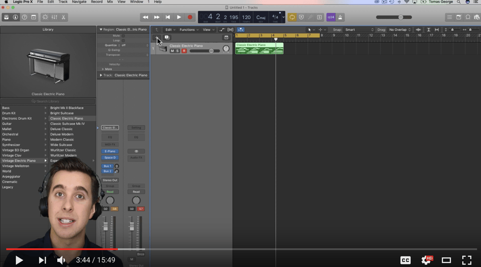The height and width of the screenshot is (267, 481).
Task: Open the Mixer faders icon
Action: pos(54,17)
